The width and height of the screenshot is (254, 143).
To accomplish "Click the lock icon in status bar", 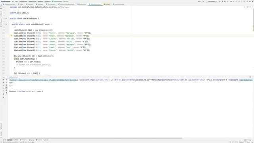I will pos(252,142).
